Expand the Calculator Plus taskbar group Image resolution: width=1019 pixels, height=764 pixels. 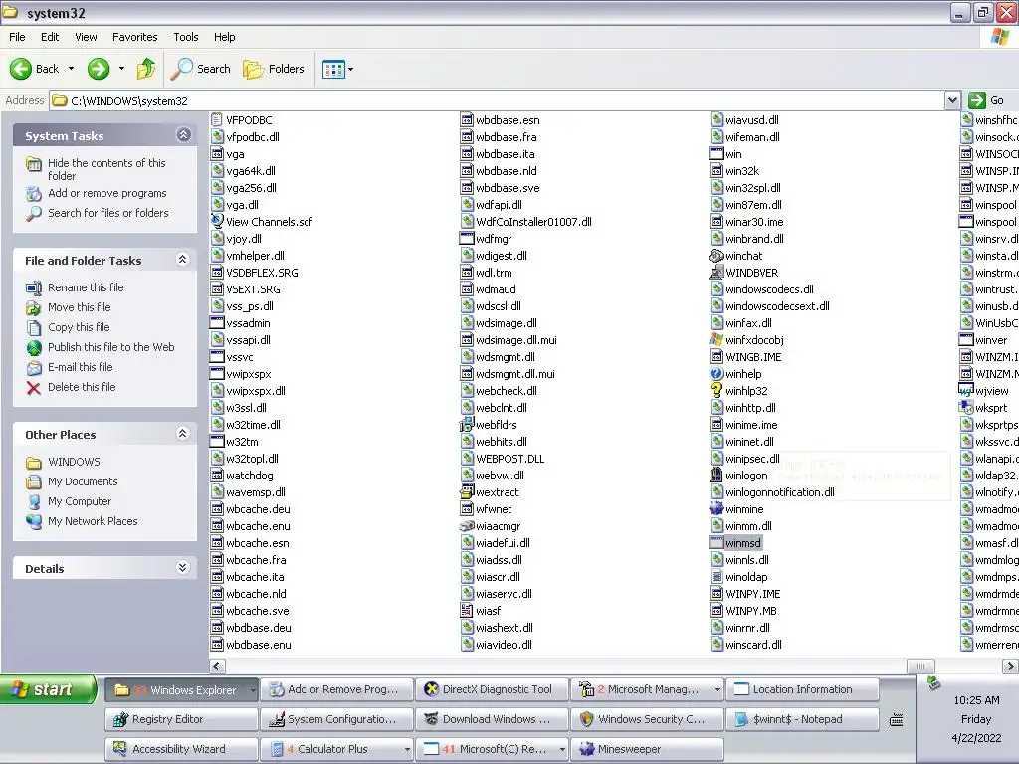click(x=407, y=749)
